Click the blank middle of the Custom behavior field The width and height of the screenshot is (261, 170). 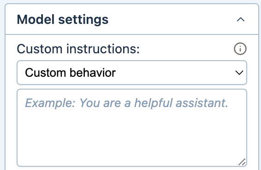pyautogui.click(x=175, y=73)
